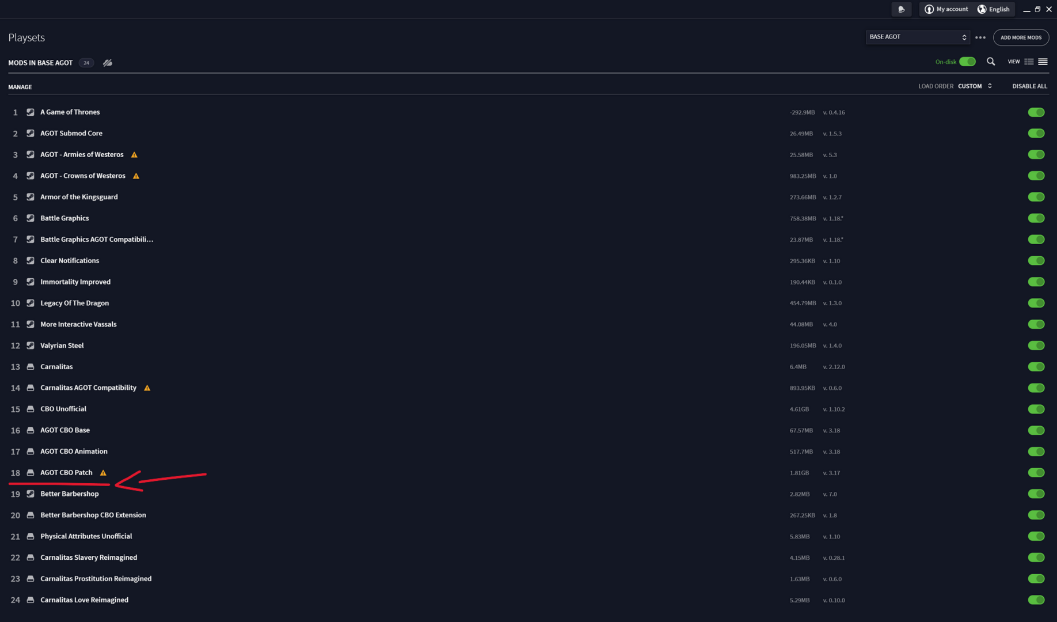Click the play icon in the title bar
Viewport: 1057px width, 622px height.
(902, 9)
